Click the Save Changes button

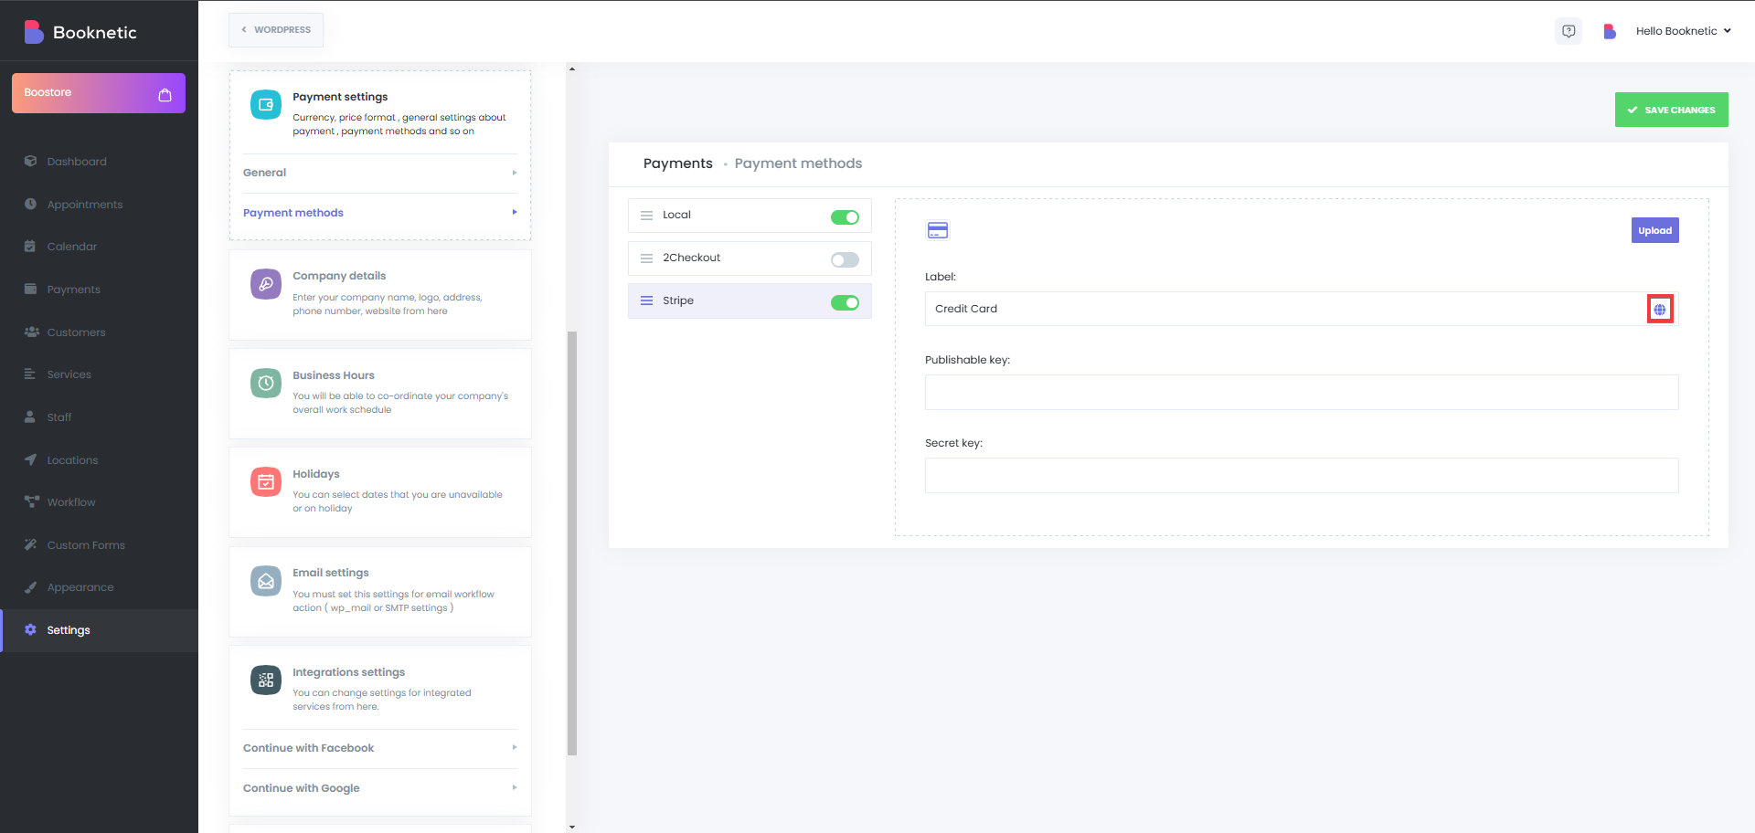click(x=1671, y=110)
